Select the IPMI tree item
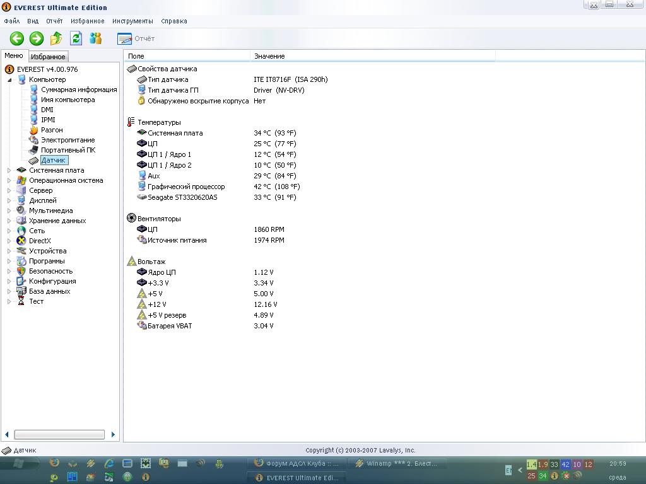 48,120
